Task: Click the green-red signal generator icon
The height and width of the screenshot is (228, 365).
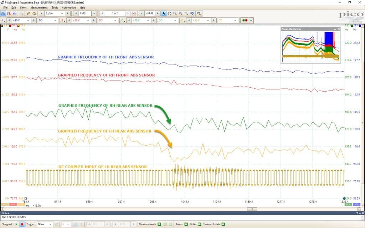Action: (245, 20)
